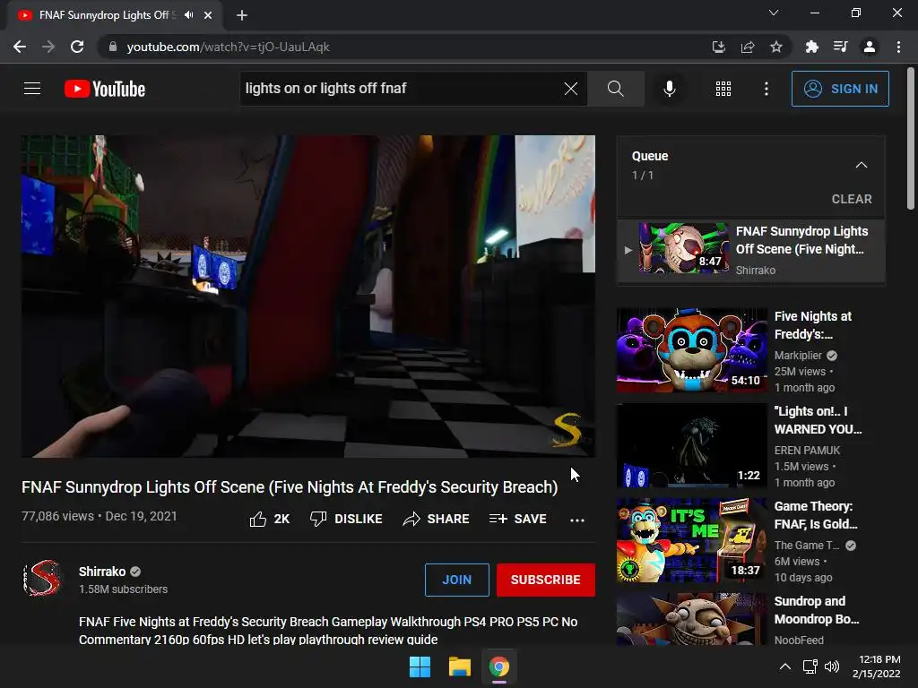Play queued FNAF Sunnydrop Lights Off video
The image size is (918, 688).
(750, 250)
